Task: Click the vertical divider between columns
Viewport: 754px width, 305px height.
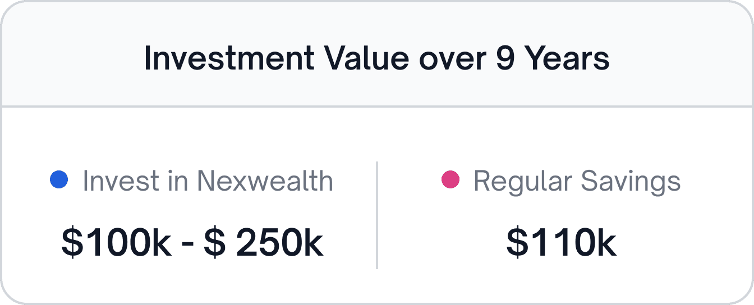Action: 377,215
